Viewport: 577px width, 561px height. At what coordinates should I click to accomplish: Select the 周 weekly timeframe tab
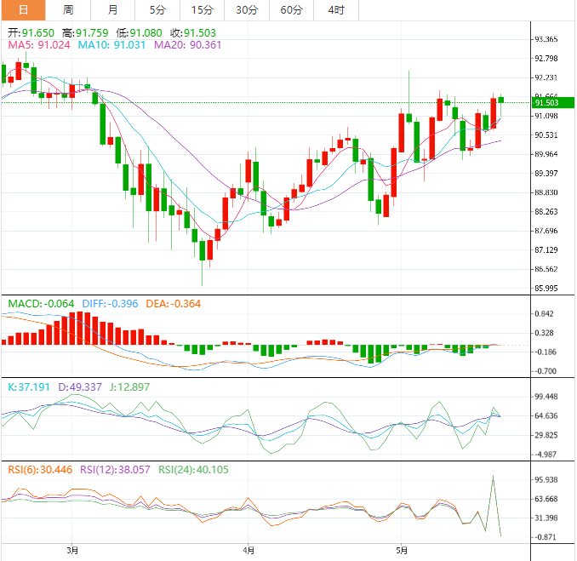[x=68, y=10]
